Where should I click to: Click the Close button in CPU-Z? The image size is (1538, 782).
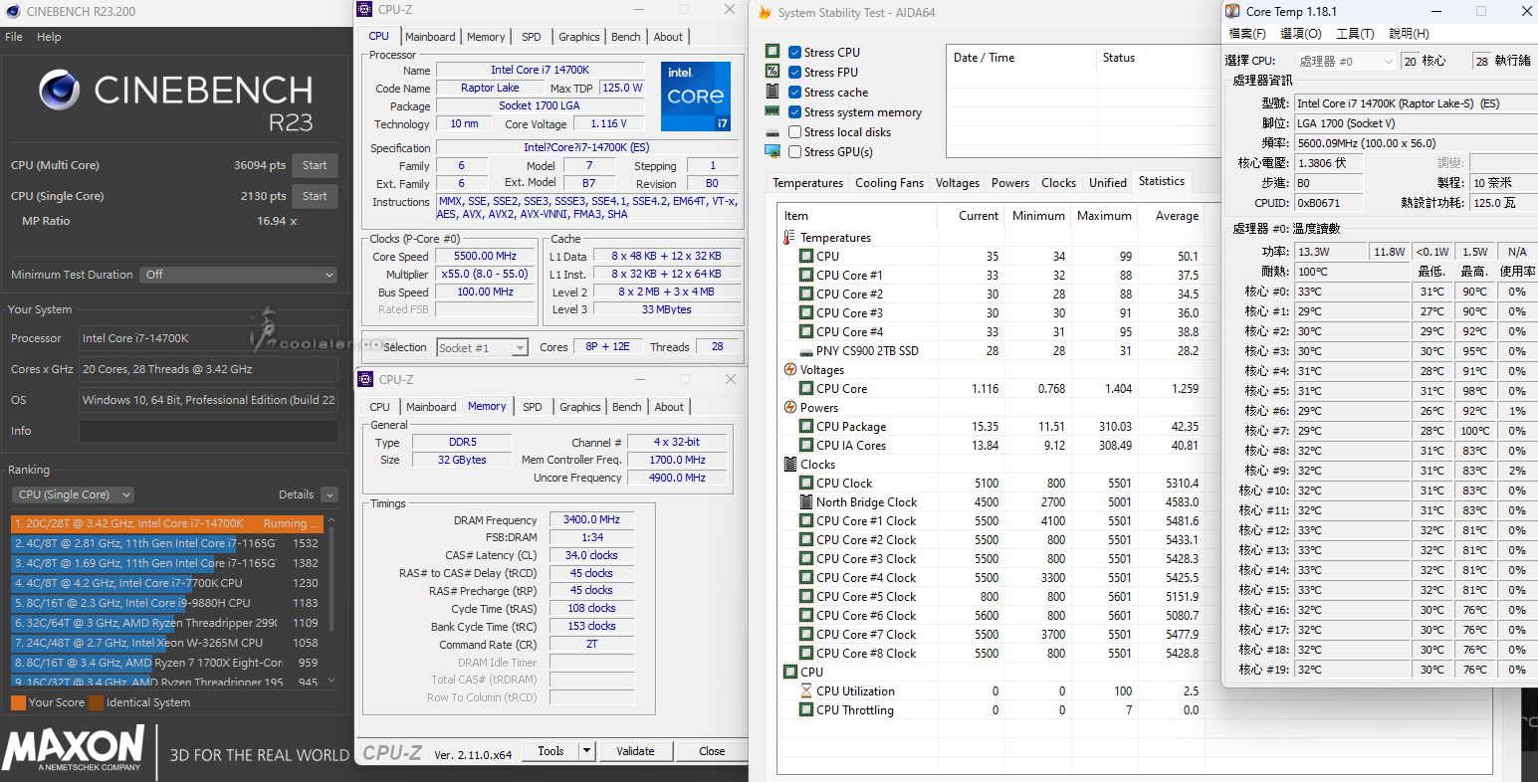712,751
